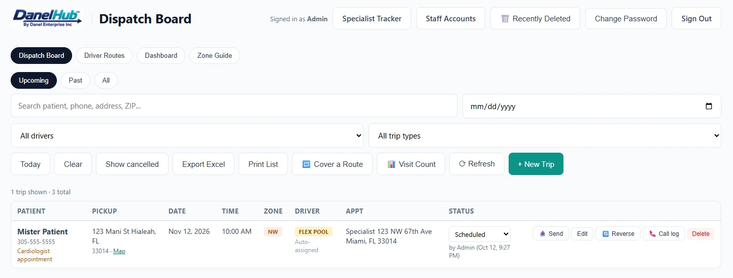Edit the Mister Patient trip
733x278 pixels.
pyautogui.click(x=582, y=234)
